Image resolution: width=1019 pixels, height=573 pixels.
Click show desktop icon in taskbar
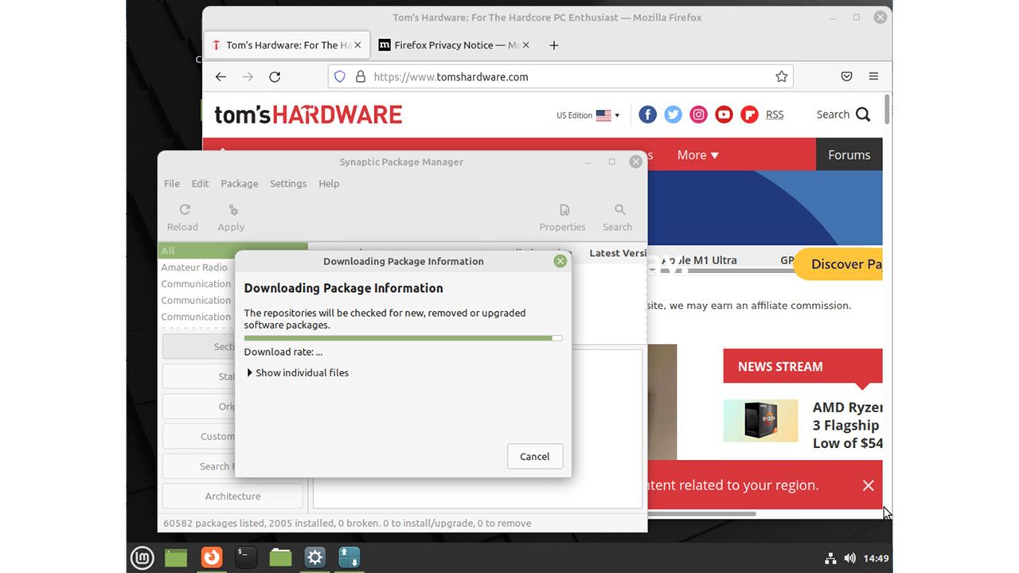point(176,557)
